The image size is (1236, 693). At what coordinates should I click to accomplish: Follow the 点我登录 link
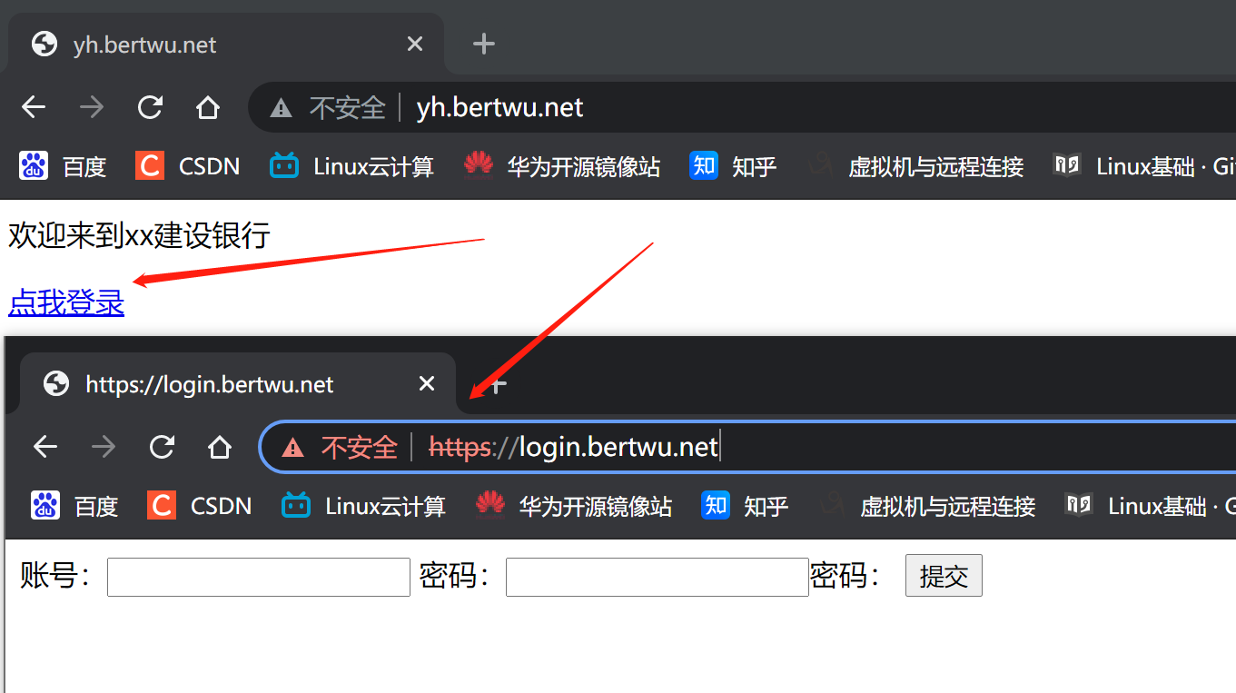[x=66, y=302]
